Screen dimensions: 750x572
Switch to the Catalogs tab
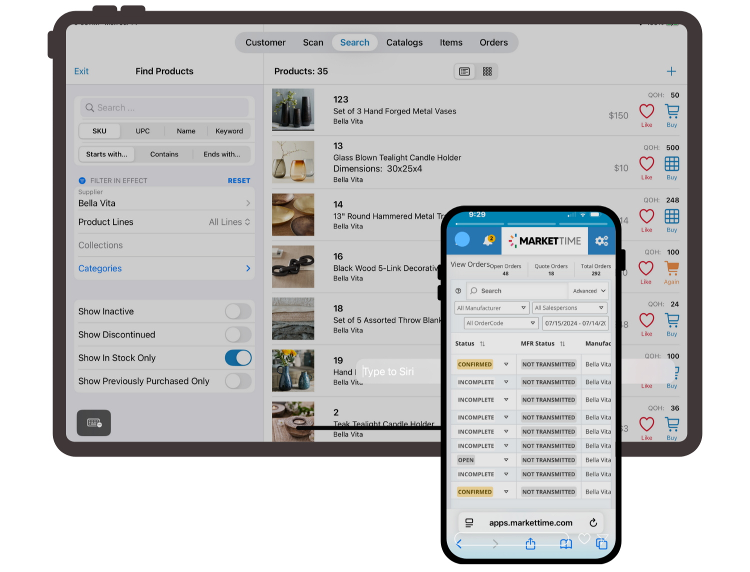(x=404, y=42)
